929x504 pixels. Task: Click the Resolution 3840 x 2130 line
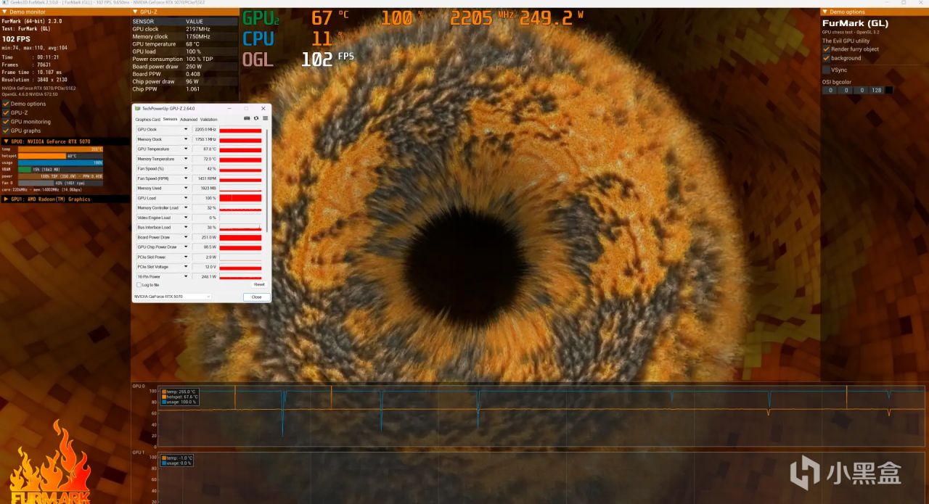[x=35, y=80]
